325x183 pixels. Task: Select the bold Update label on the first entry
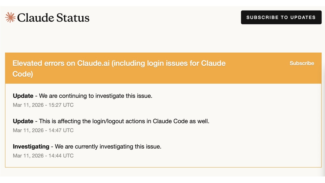[x=23, y=96]
